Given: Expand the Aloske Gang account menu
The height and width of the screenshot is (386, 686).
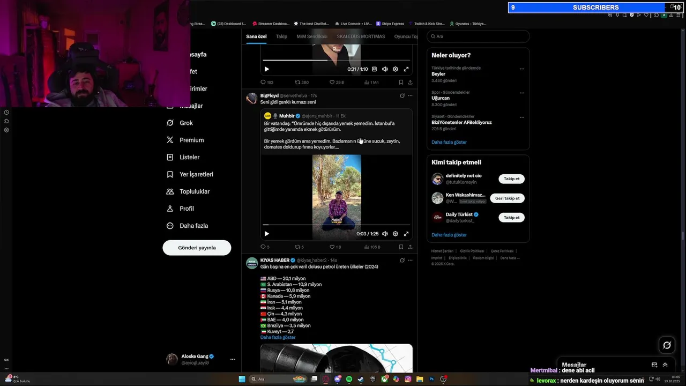Looking at the screenshot, I should (233, 359).
